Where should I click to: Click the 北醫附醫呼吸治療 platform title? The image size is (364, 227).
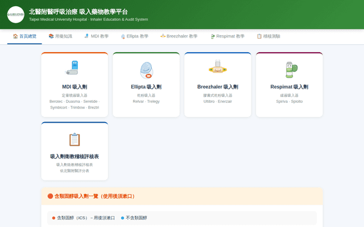coord(78,12)
